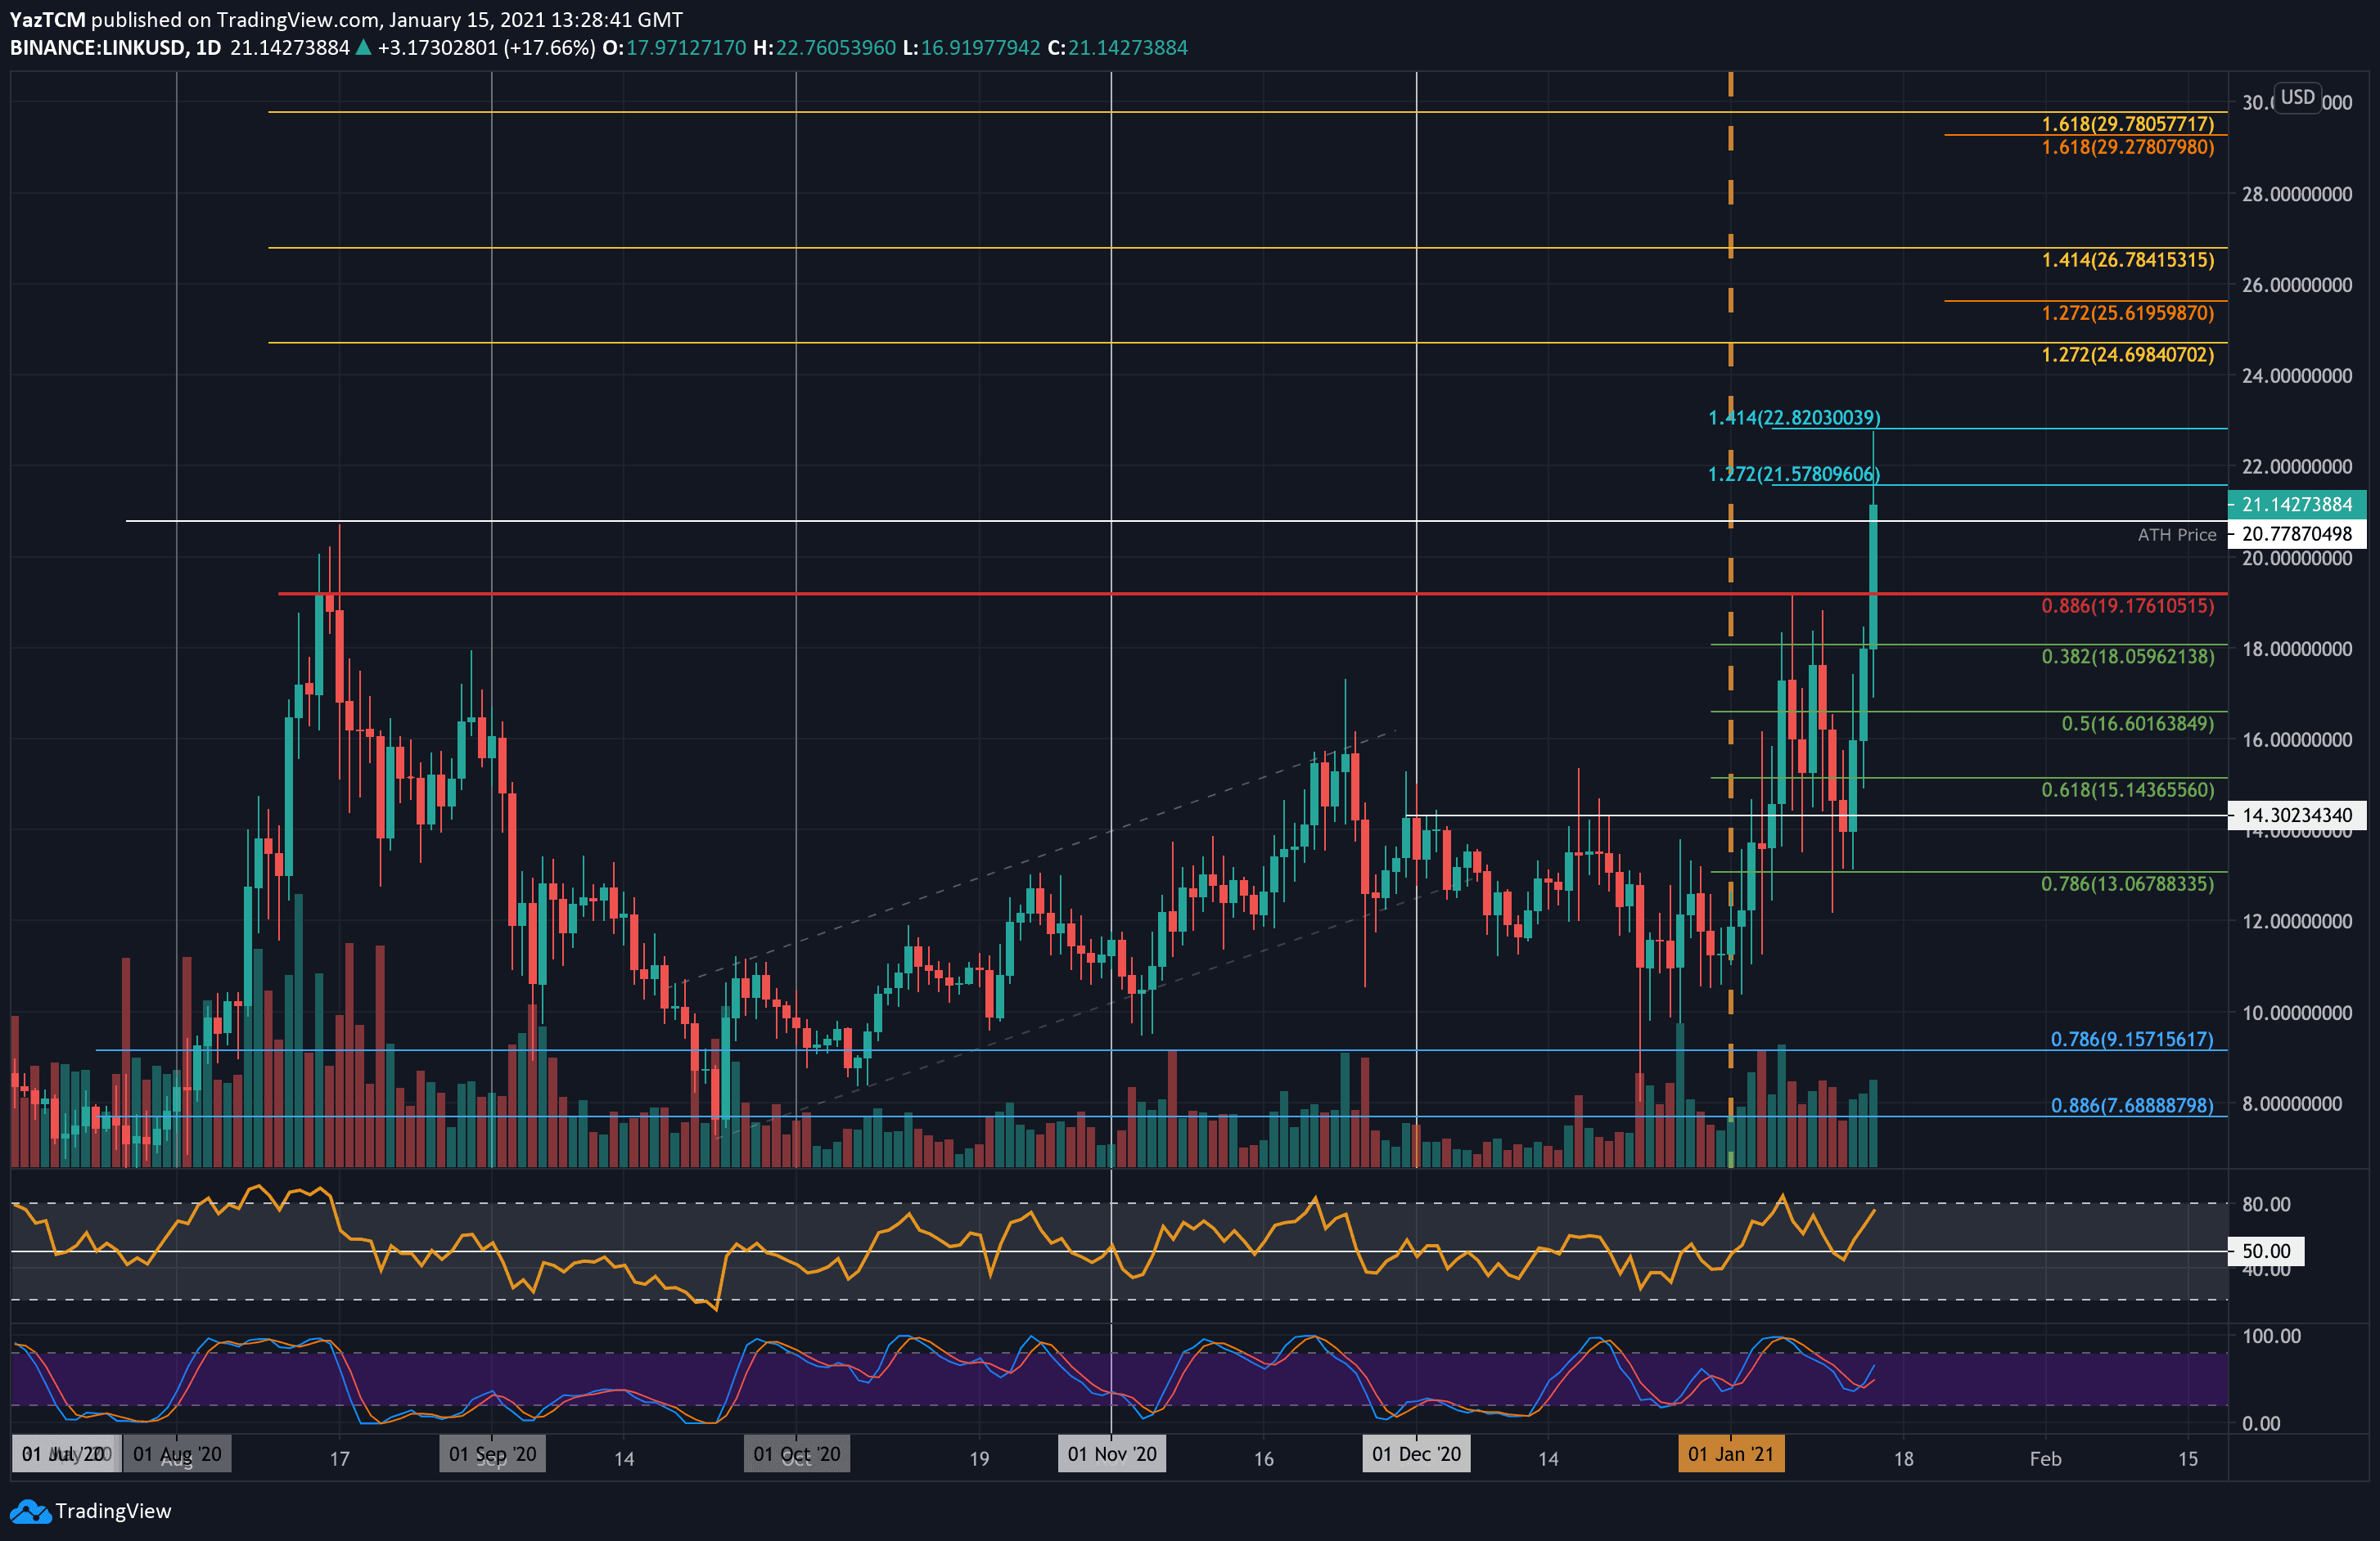This screenshot has height=1541, width=2380.
Task: Click the 10.00000000 price axis label
Action: click(2296, 1013)
